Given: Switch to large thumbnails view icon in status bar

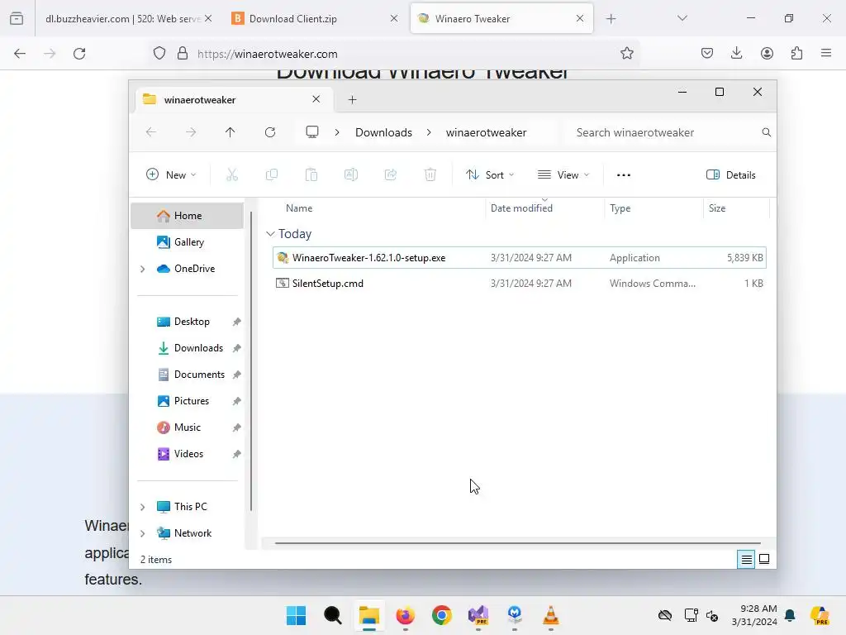Looking at the screenshot, I should [x=764, y=560].
